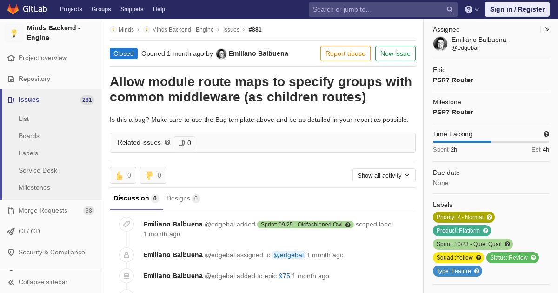
Task: Give a thumbs down reaction
Action: point(153,175)
